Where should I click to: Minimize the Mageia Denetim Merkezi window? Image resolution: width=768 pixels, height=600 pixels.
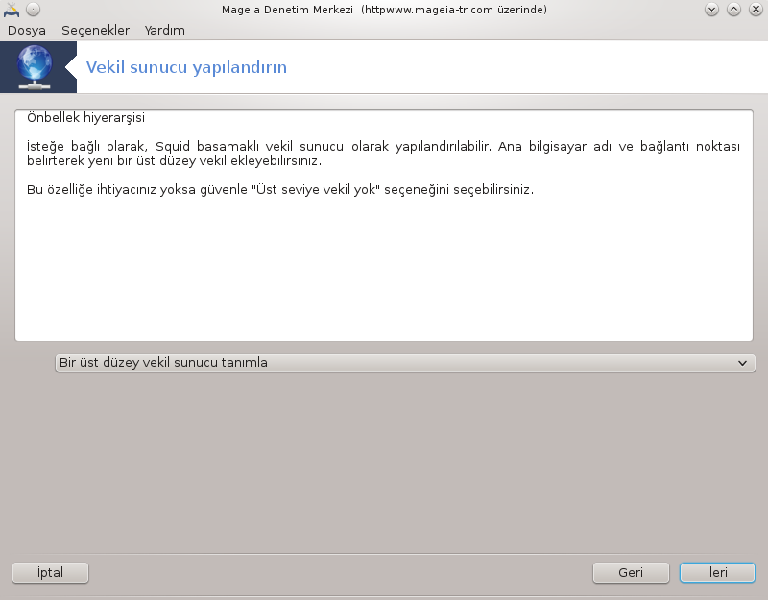pos(711,10)
